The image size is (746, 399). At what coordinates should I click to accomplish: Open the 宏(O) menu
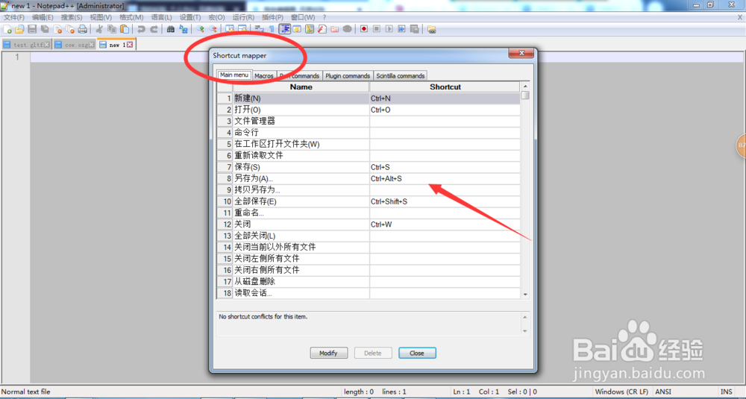217,17
